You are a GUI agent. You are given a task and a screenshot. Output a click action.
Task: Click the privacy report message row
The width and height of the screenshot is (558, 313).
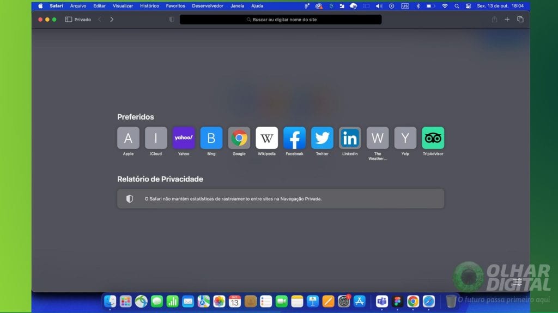pos(281,199)
